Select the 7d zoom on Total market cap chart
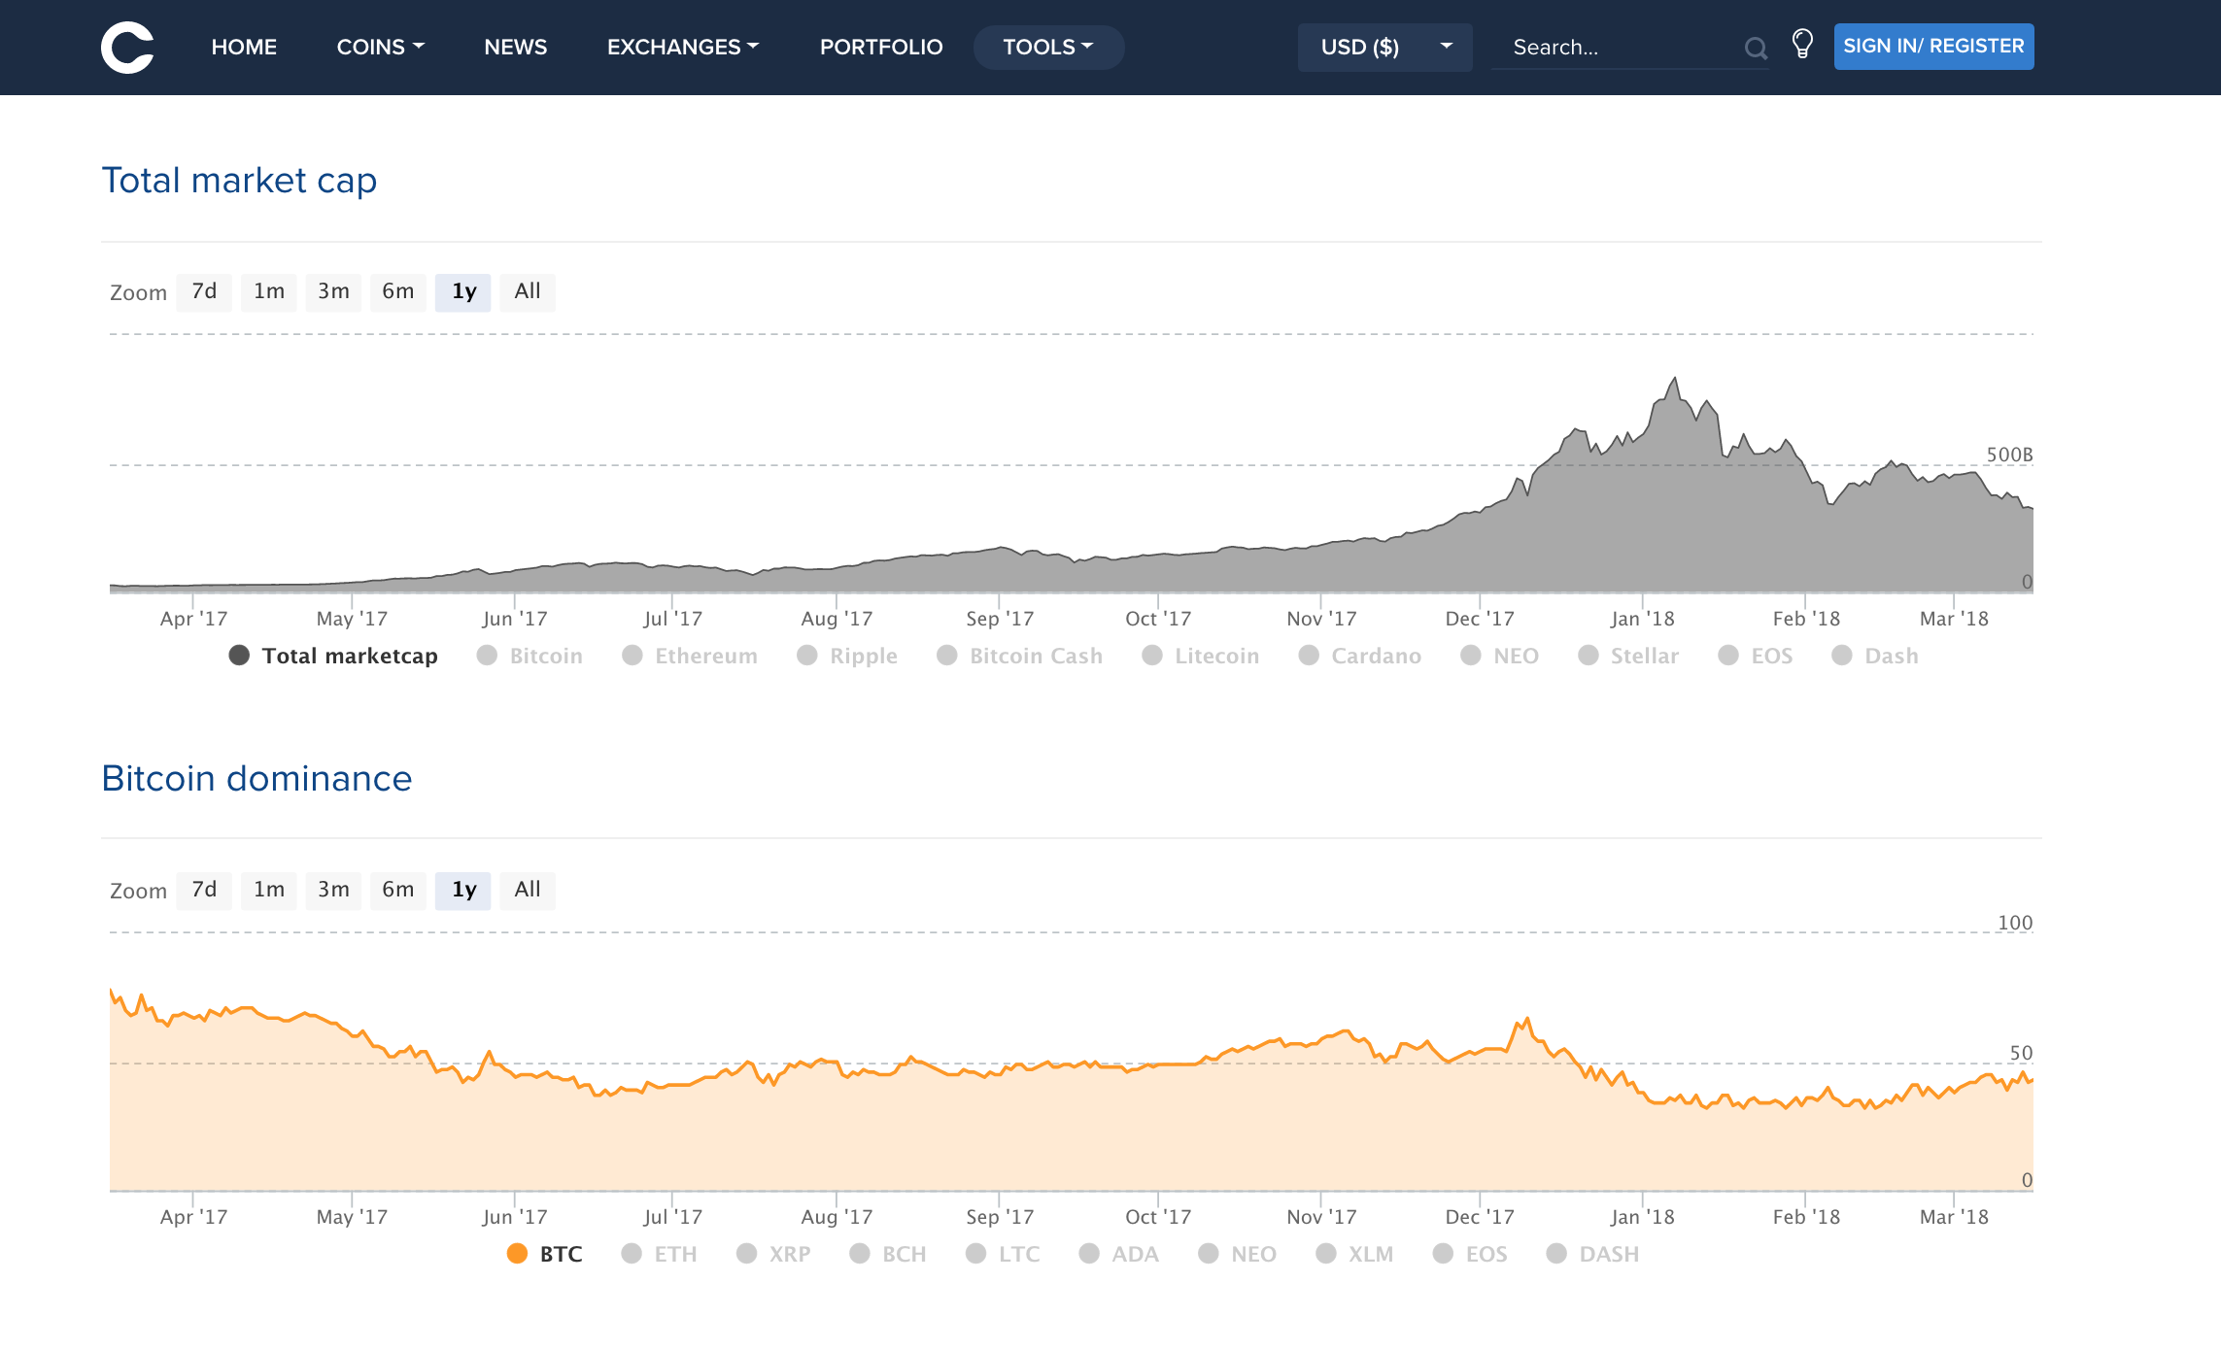Screen dimensions: 2221x1350 [x=203, y=291]
